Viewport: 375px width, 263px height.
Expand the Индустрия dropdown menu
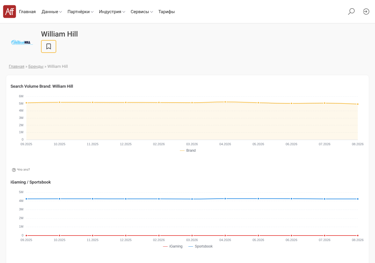[112, 12]
